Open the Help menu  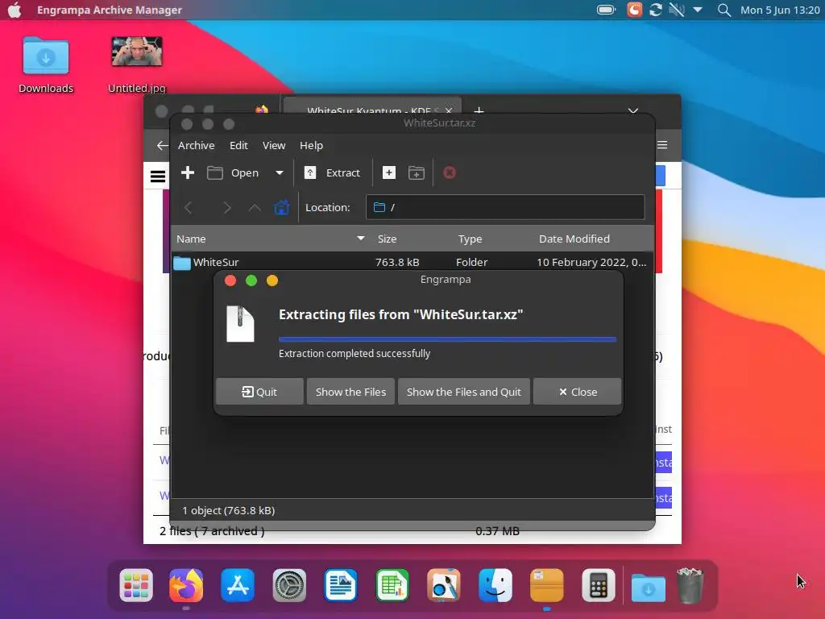[311, 145]
